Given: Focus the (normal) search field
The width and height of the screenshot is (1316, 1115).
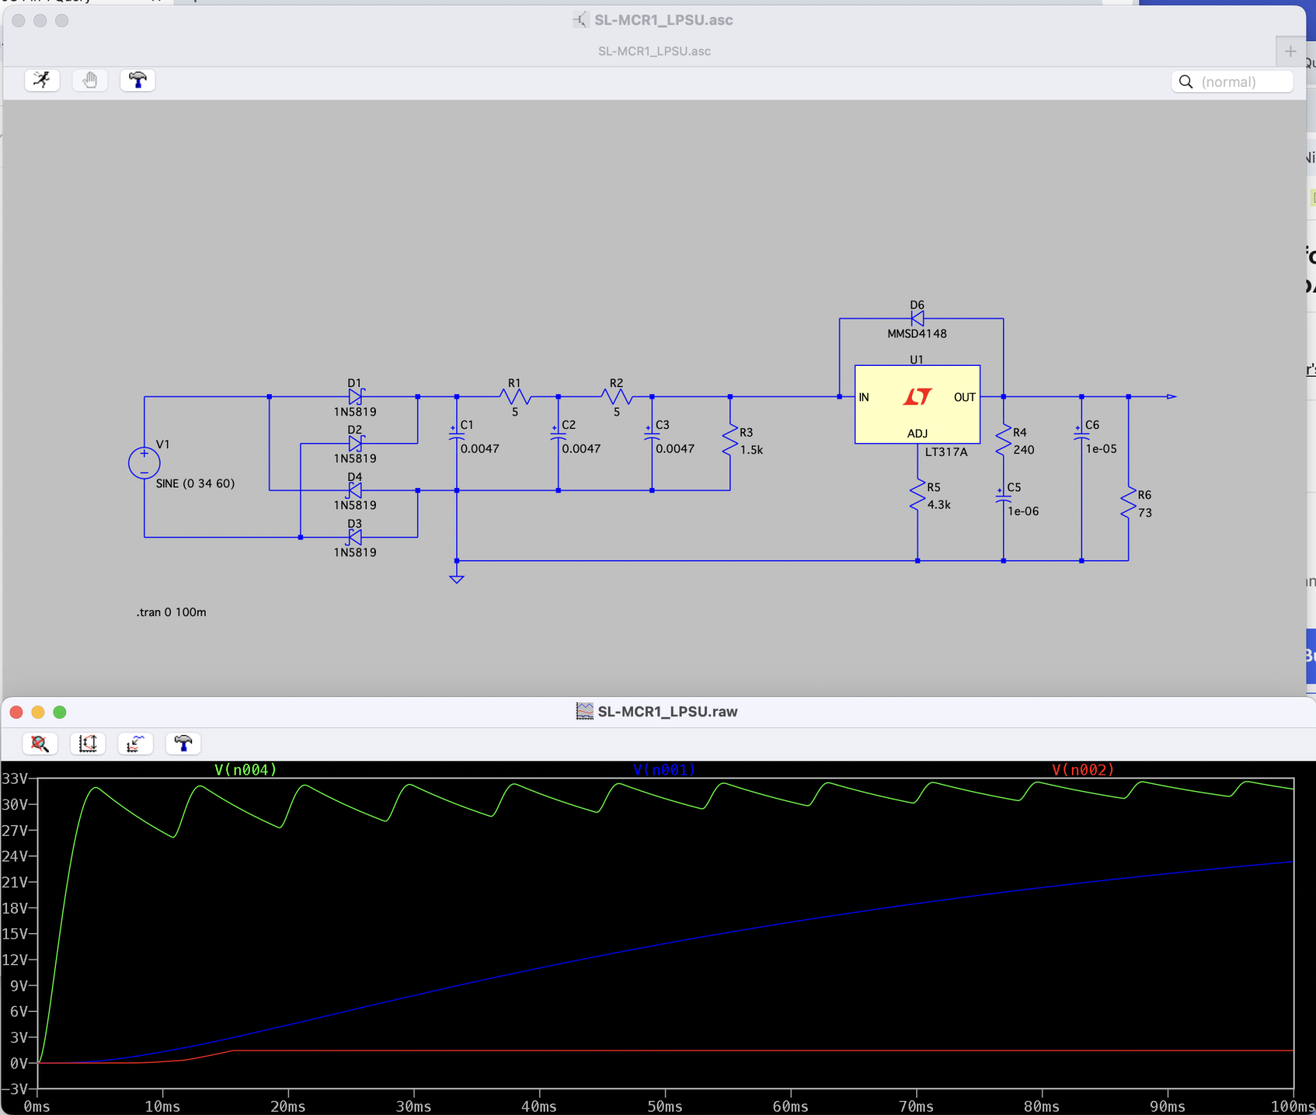Looking at the screenshot, I should [x=1232, y=82].
